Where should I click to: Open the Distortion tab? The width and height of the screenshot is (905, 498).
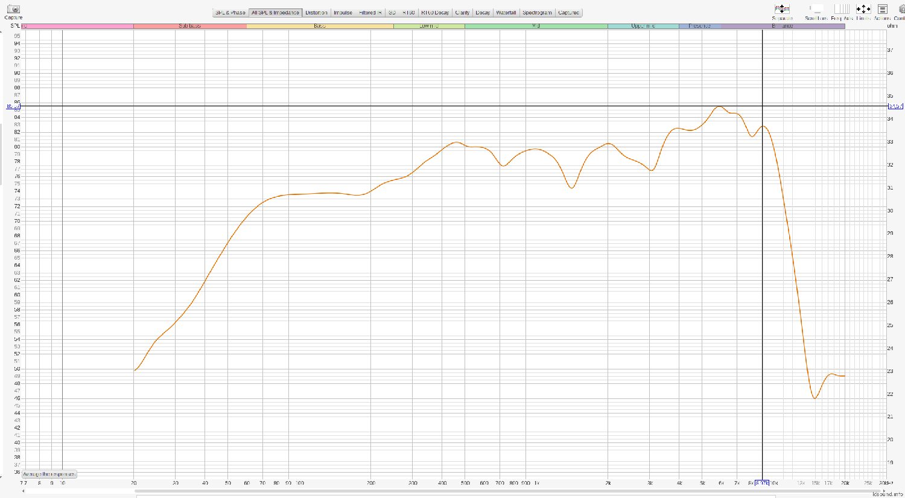(x=316, y=13)
